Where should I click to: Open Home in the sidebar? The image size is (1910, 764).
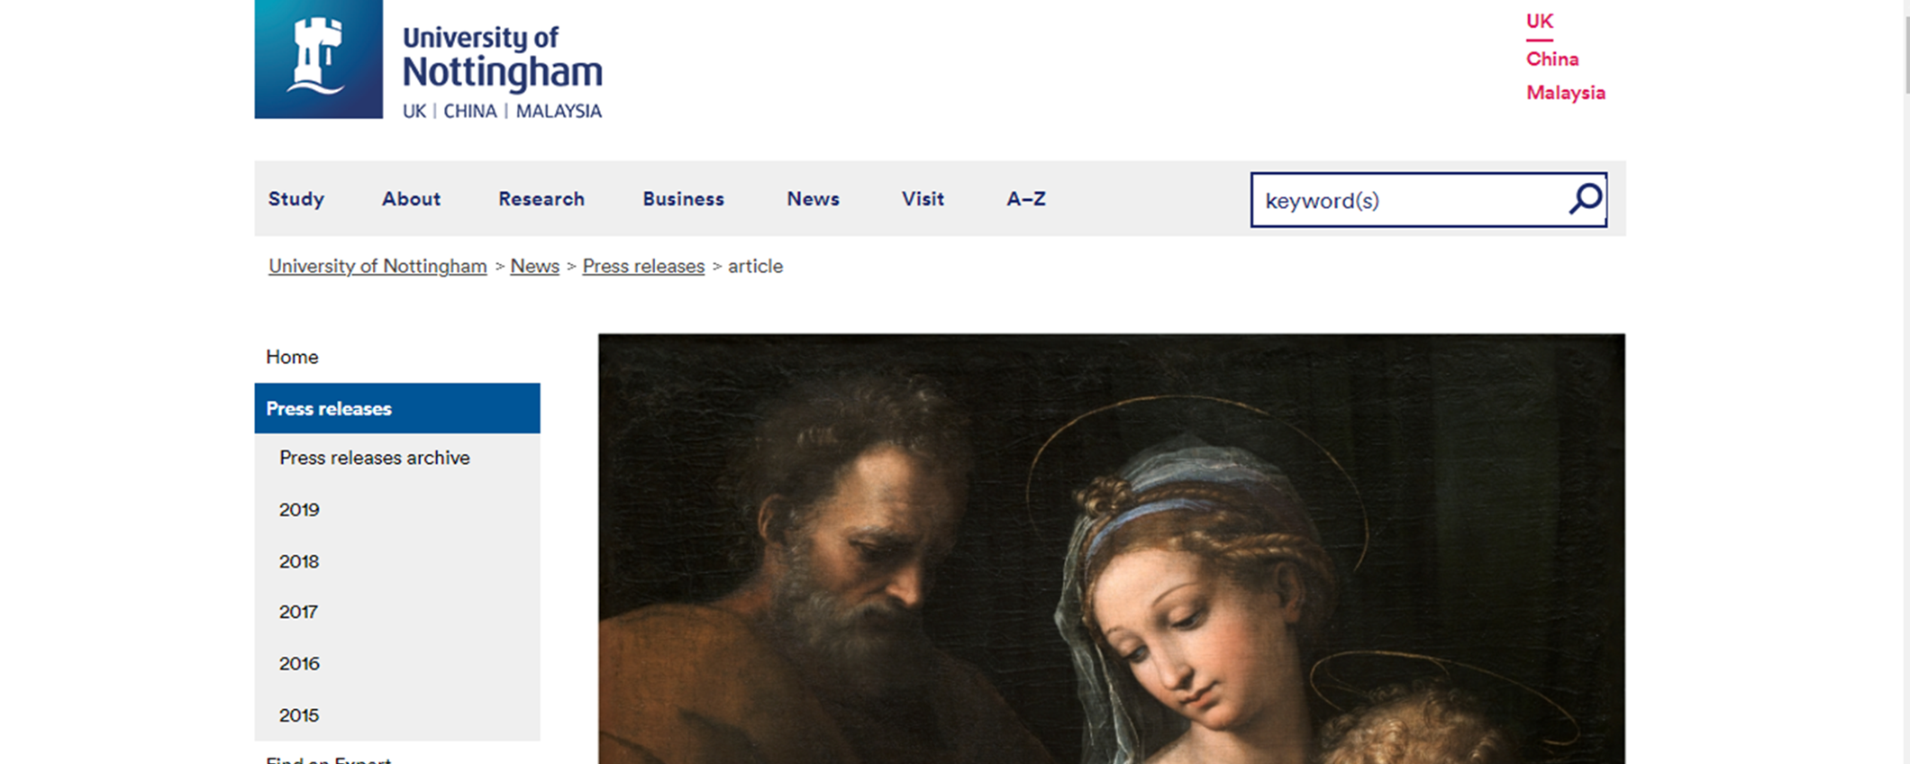292,357
